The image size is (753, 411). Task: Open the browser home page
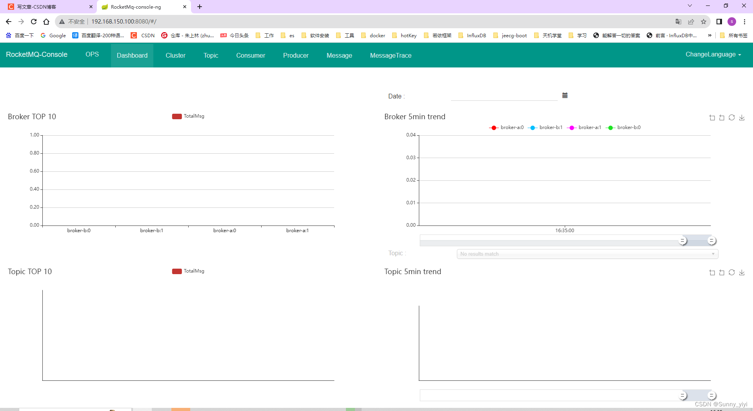[x=46, y=22]
